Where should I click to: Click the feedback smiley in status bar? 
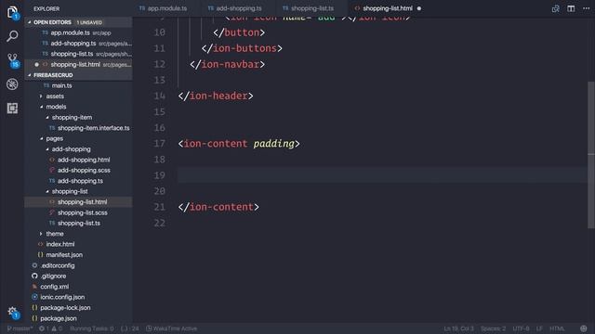[x=584, y=328]
